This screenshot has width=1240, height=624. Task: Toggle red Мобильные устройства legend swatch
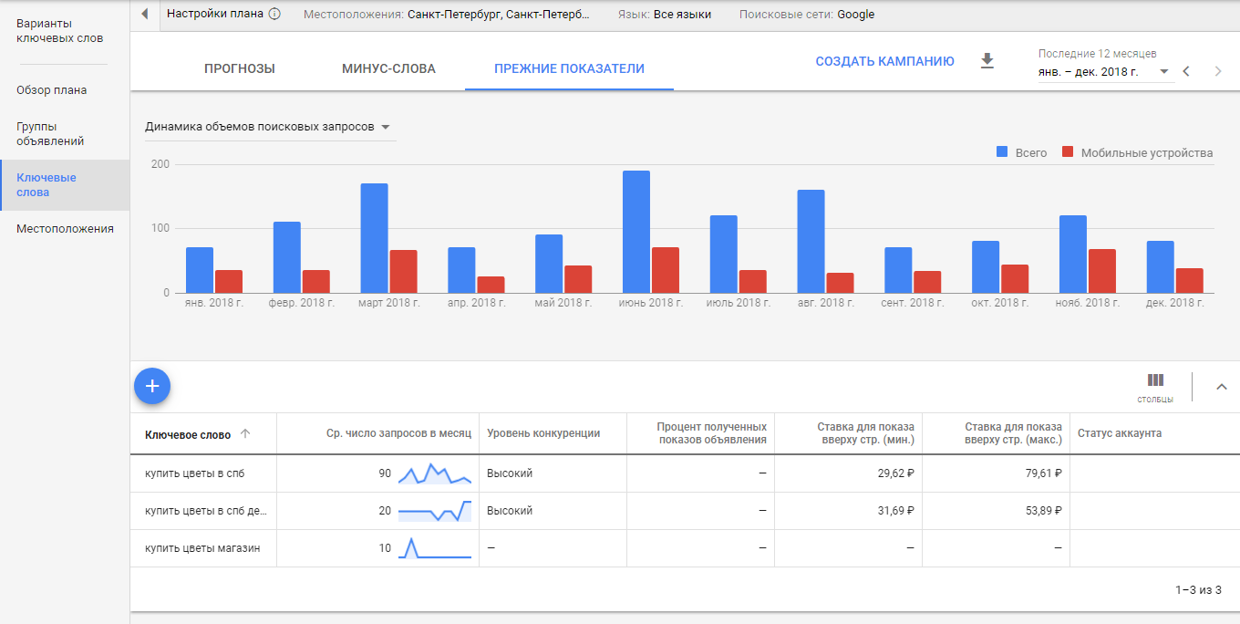tap(1068, 152)
